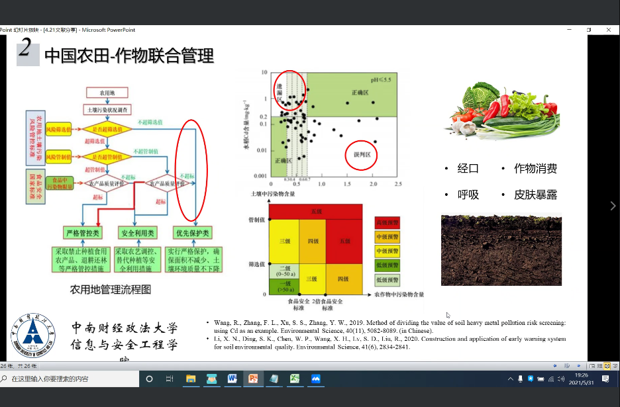Click right chevron to advance slide

point(613,206)
